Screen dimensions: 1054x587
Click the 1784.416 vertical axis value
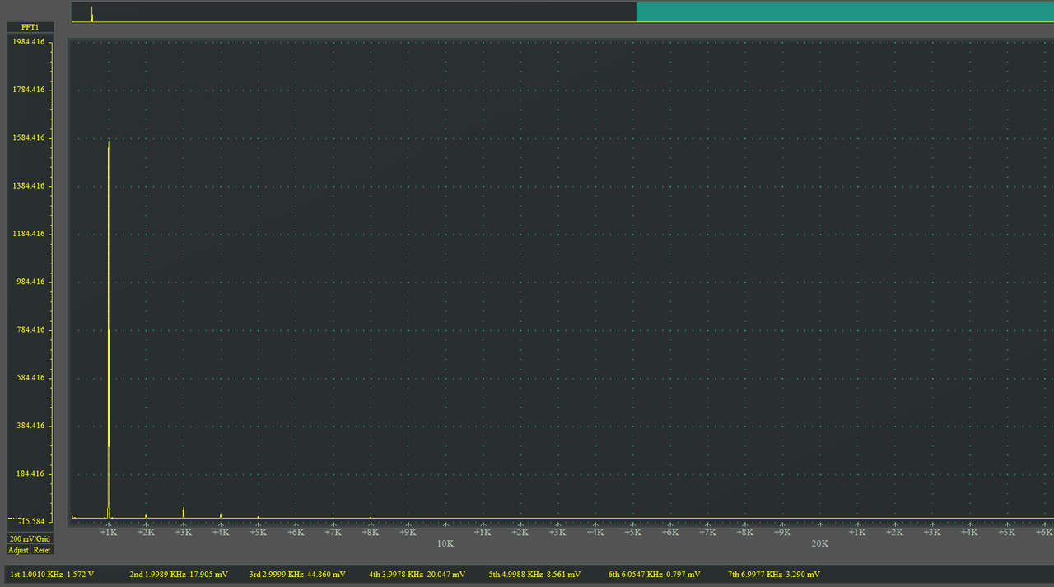point(28,90)
